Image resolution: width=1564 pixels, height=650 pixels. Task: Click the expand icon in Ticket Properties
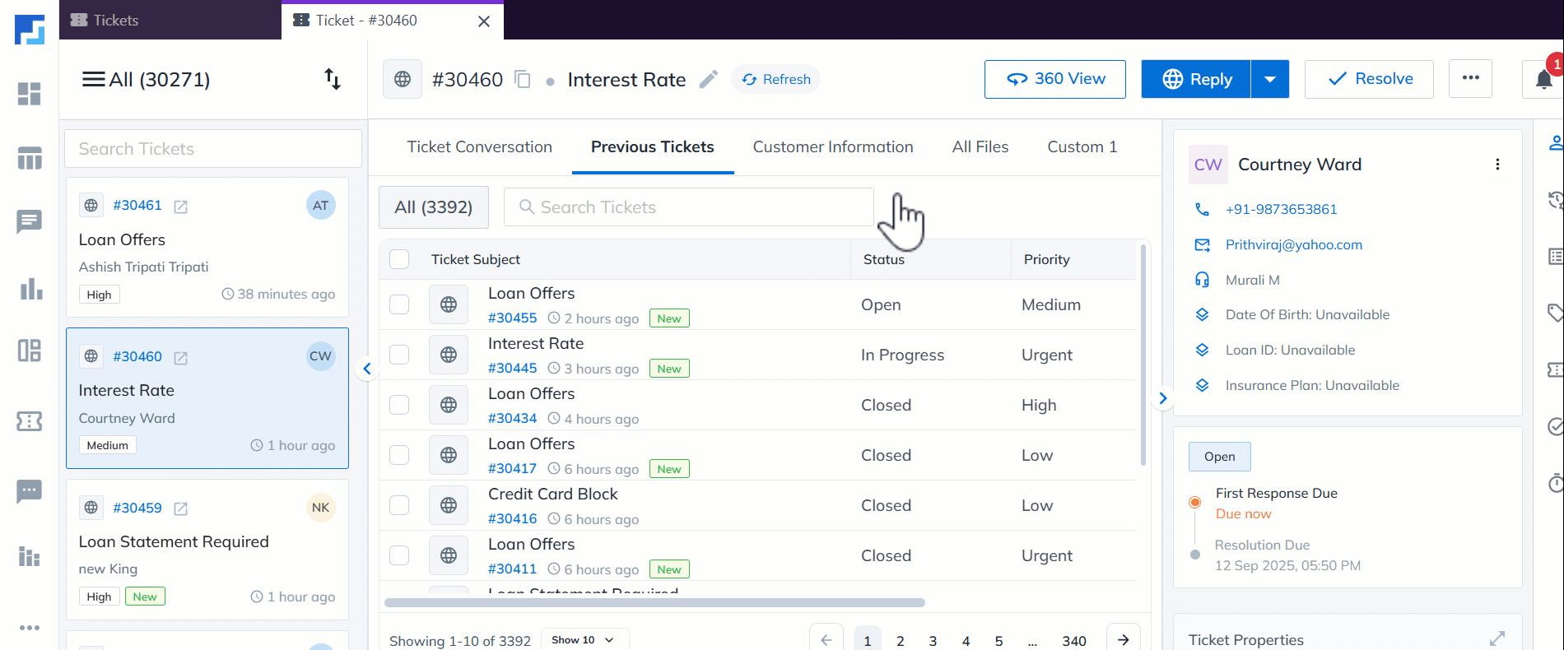(1497, 638)
